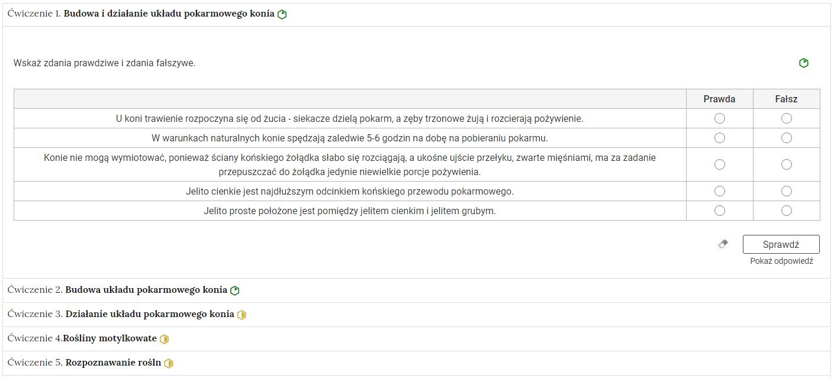Screen dimensions: 834x378
Task: Choose Fałsz for the jelito proste sentence
Action: coord(786,211)
